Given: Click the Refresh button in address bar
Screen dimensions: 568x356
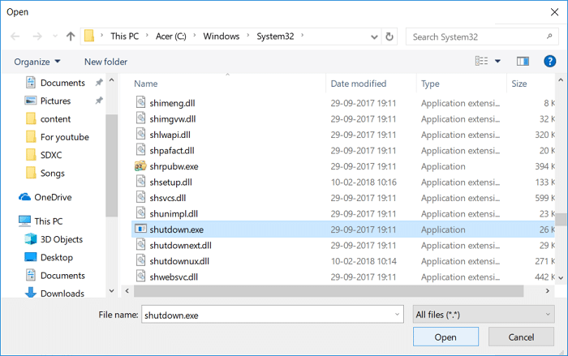Looking at the screenshot, I should (390, 36).
